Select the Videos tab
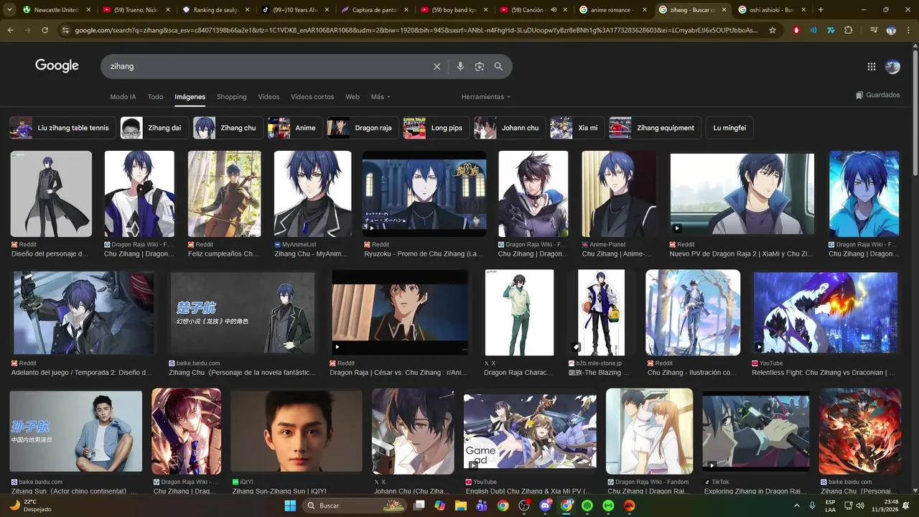919x517 pixels. 269,97
